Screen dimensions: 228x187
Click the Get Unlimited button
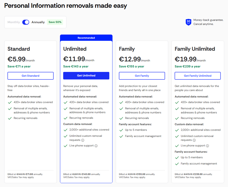[x=86, y=76]
